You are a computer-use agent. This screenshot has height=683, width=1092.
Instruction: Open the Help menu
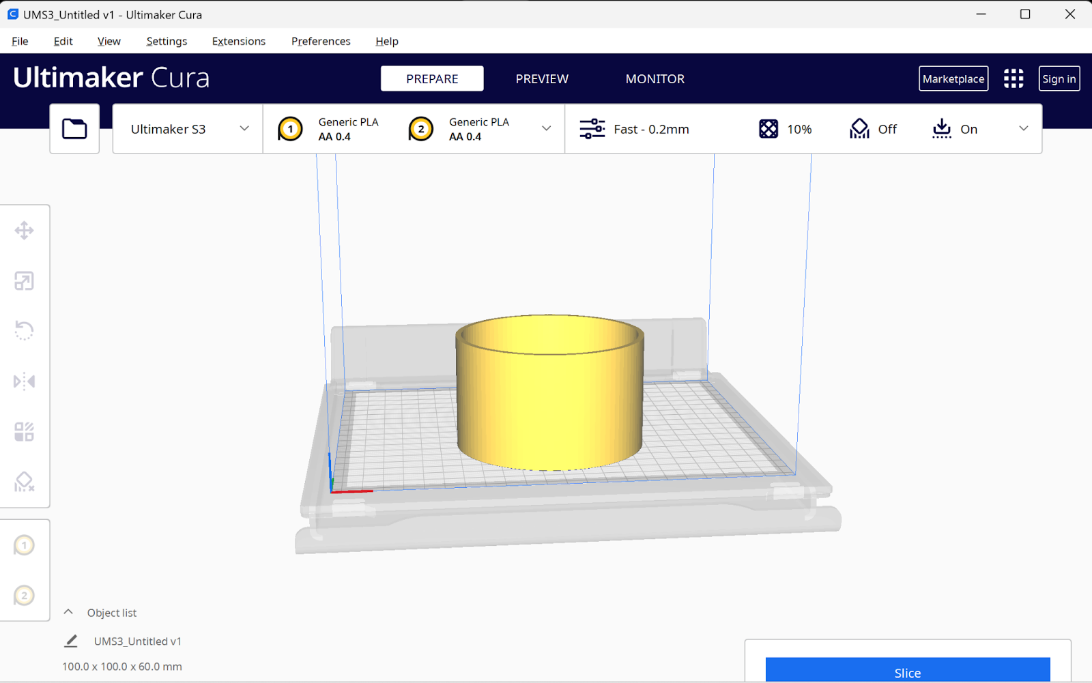pyautogui.click(x=387, y=41)
